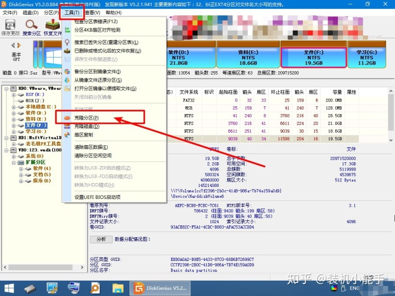Click the sector copy icon in menu
Viewport: 395px width, 296px height.
click(67, 135)
